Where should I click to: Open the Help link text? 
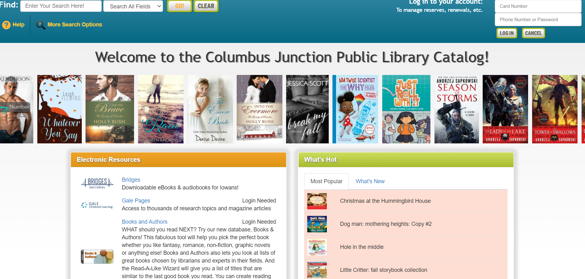18,25
